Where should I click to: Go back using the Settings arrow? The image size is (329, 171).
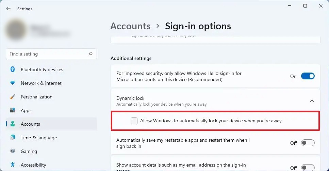click(9, 9)
